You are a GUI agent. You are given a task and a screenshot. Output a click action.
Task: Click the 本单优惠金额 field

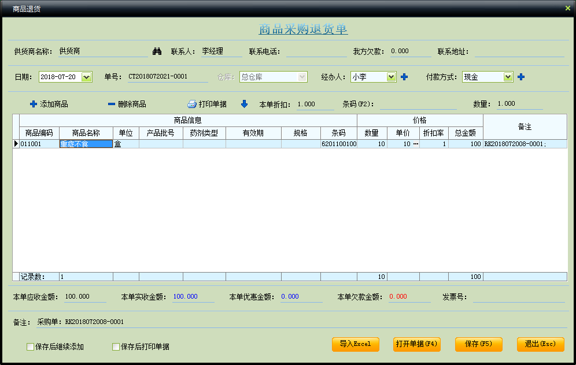coord(301,297)
